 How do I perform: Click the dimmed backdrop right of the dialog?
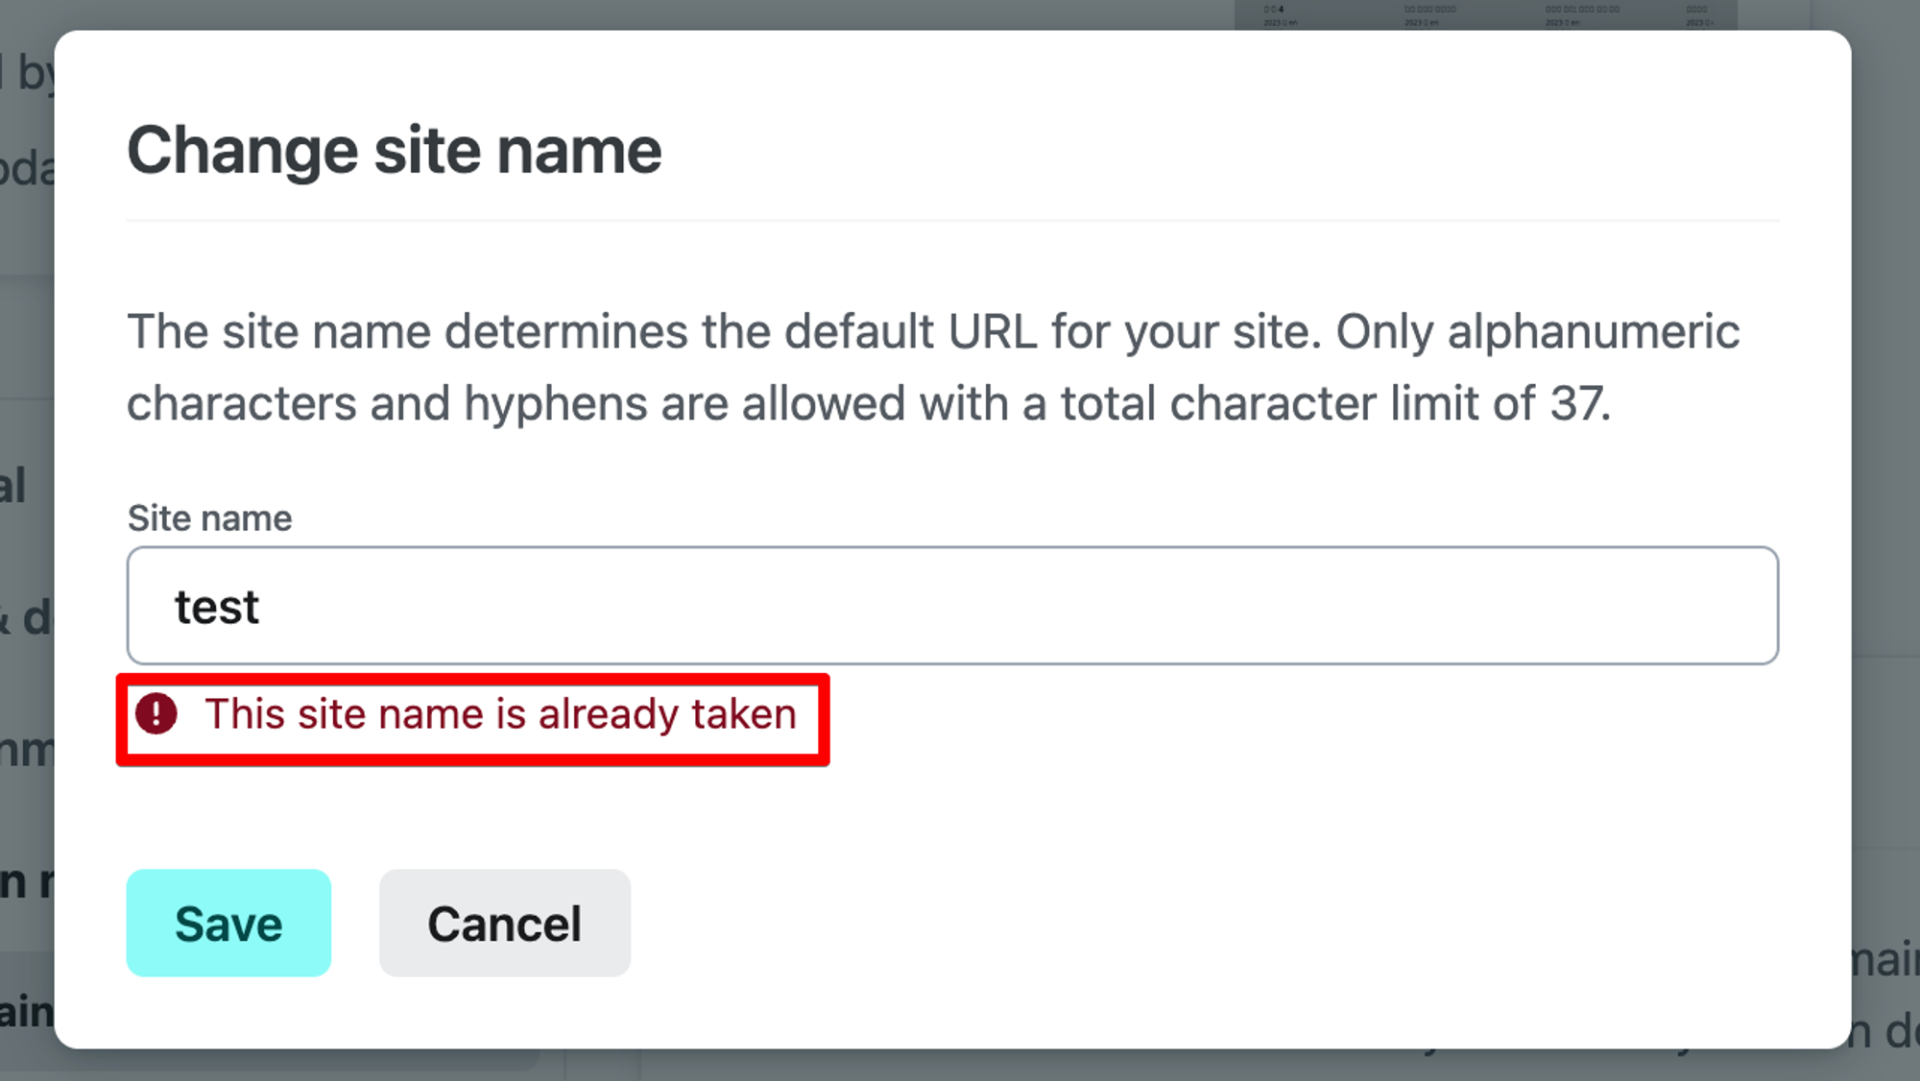(x=1885, y=480)
